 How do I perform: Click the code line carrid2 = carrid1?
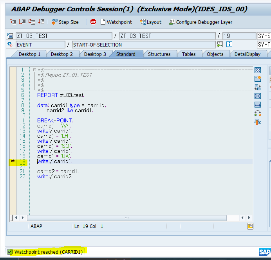point(58,171)
